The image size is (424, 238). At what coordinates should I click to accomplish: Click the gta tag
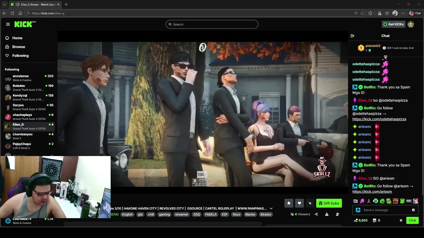140,215
